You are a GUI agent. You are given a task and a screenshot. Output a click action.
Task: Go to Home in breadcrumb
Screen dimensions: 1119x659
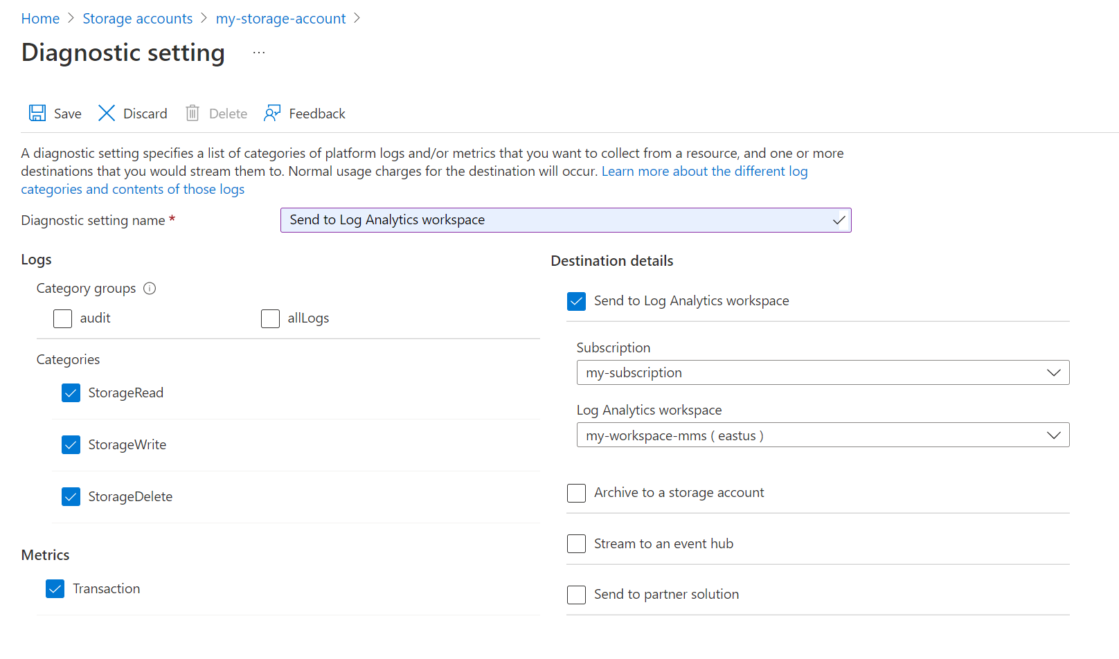pyautogui.click(x=40, y=19)
